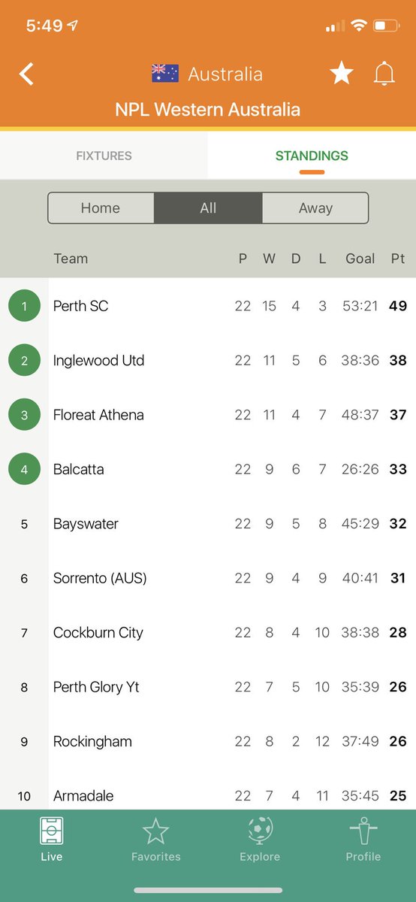Select the Away standings filter
The height and width of the screenshot is (902, 416).
pyautogui.click(x=315, y=208)
